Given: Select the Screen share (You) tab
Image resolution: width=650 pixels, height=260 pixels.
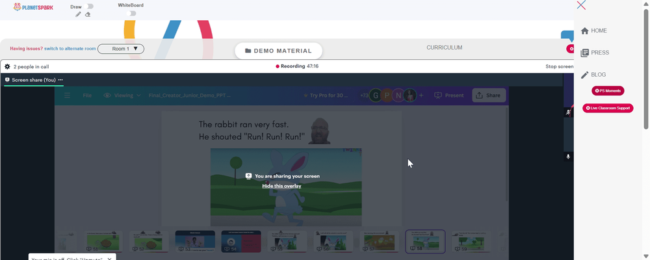Looking at the screenshot, I should pos(30,79).
